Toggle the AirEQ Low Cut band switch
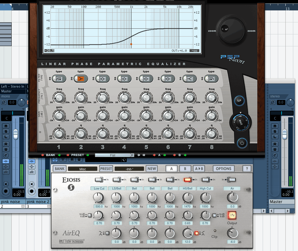 tap(99, 179)
